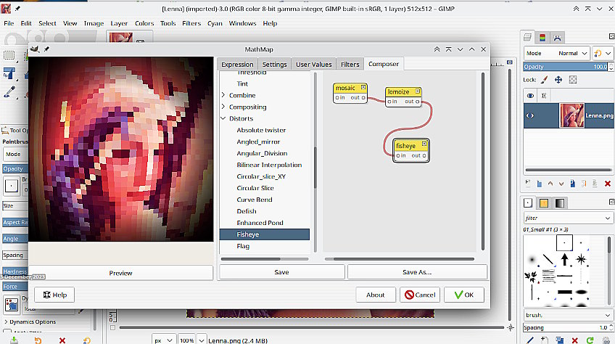
Task: Click the Lenna.png layer thumbnail
Action: coord(571,115)
